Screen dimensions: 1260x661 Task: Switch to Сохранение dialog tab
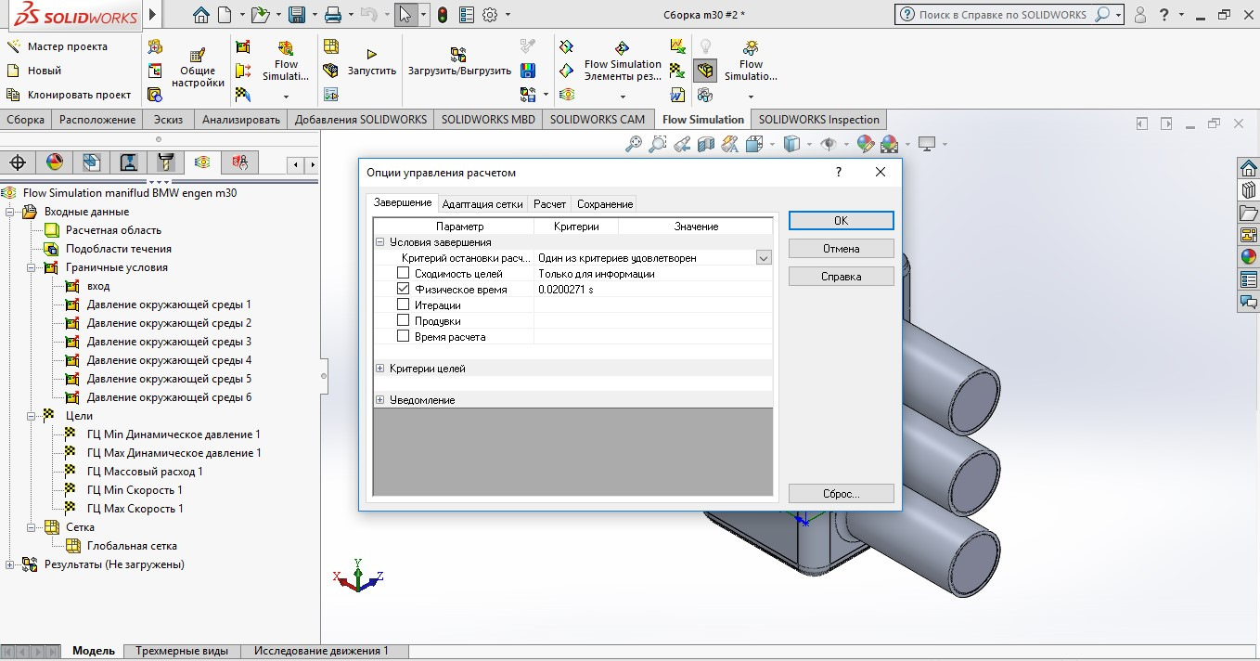pyautogui.click(x=605, y=204)
